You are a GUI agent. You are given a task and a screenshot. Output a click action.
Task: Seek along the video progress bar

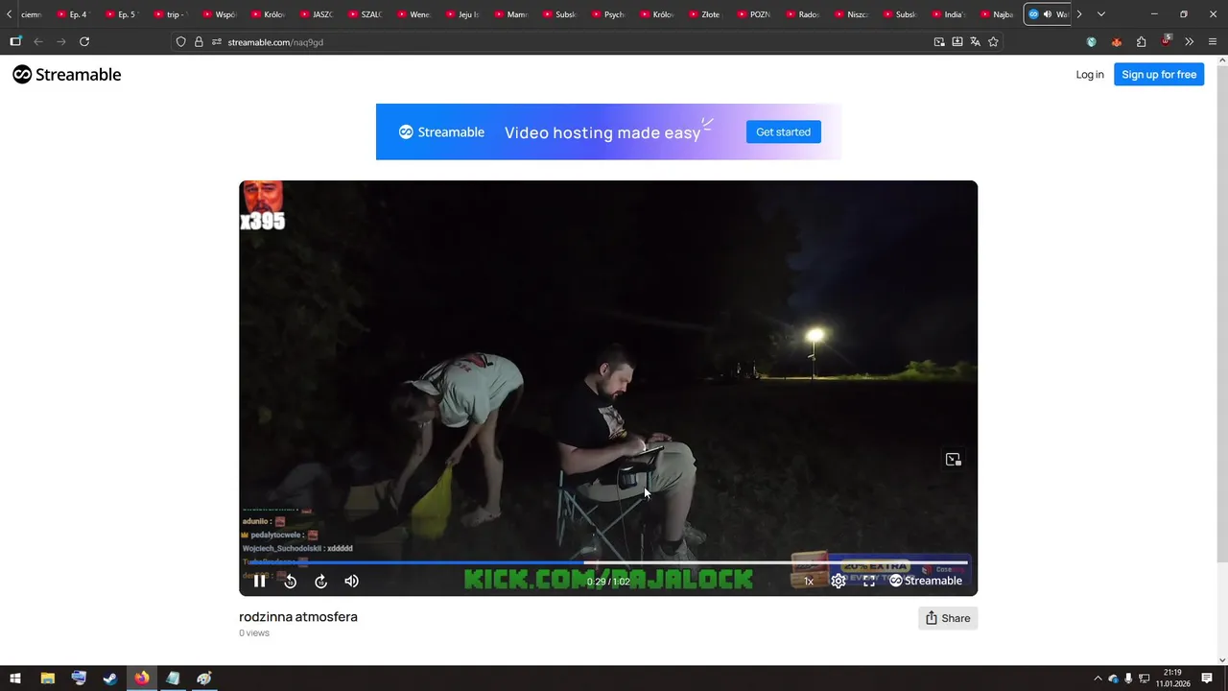point(608,562)
